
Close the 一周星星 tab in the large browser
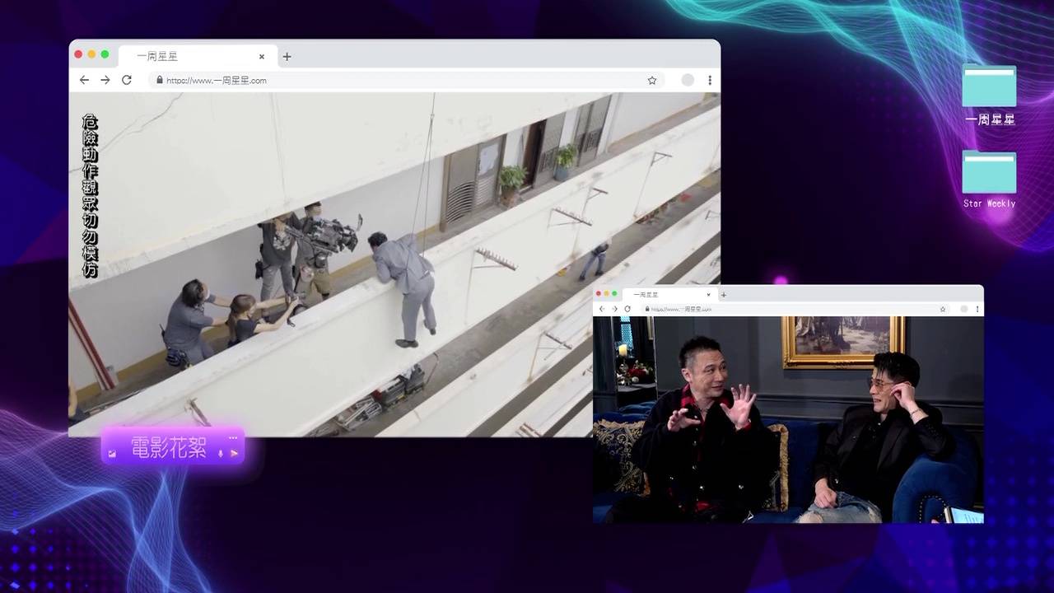click(262, 57)
